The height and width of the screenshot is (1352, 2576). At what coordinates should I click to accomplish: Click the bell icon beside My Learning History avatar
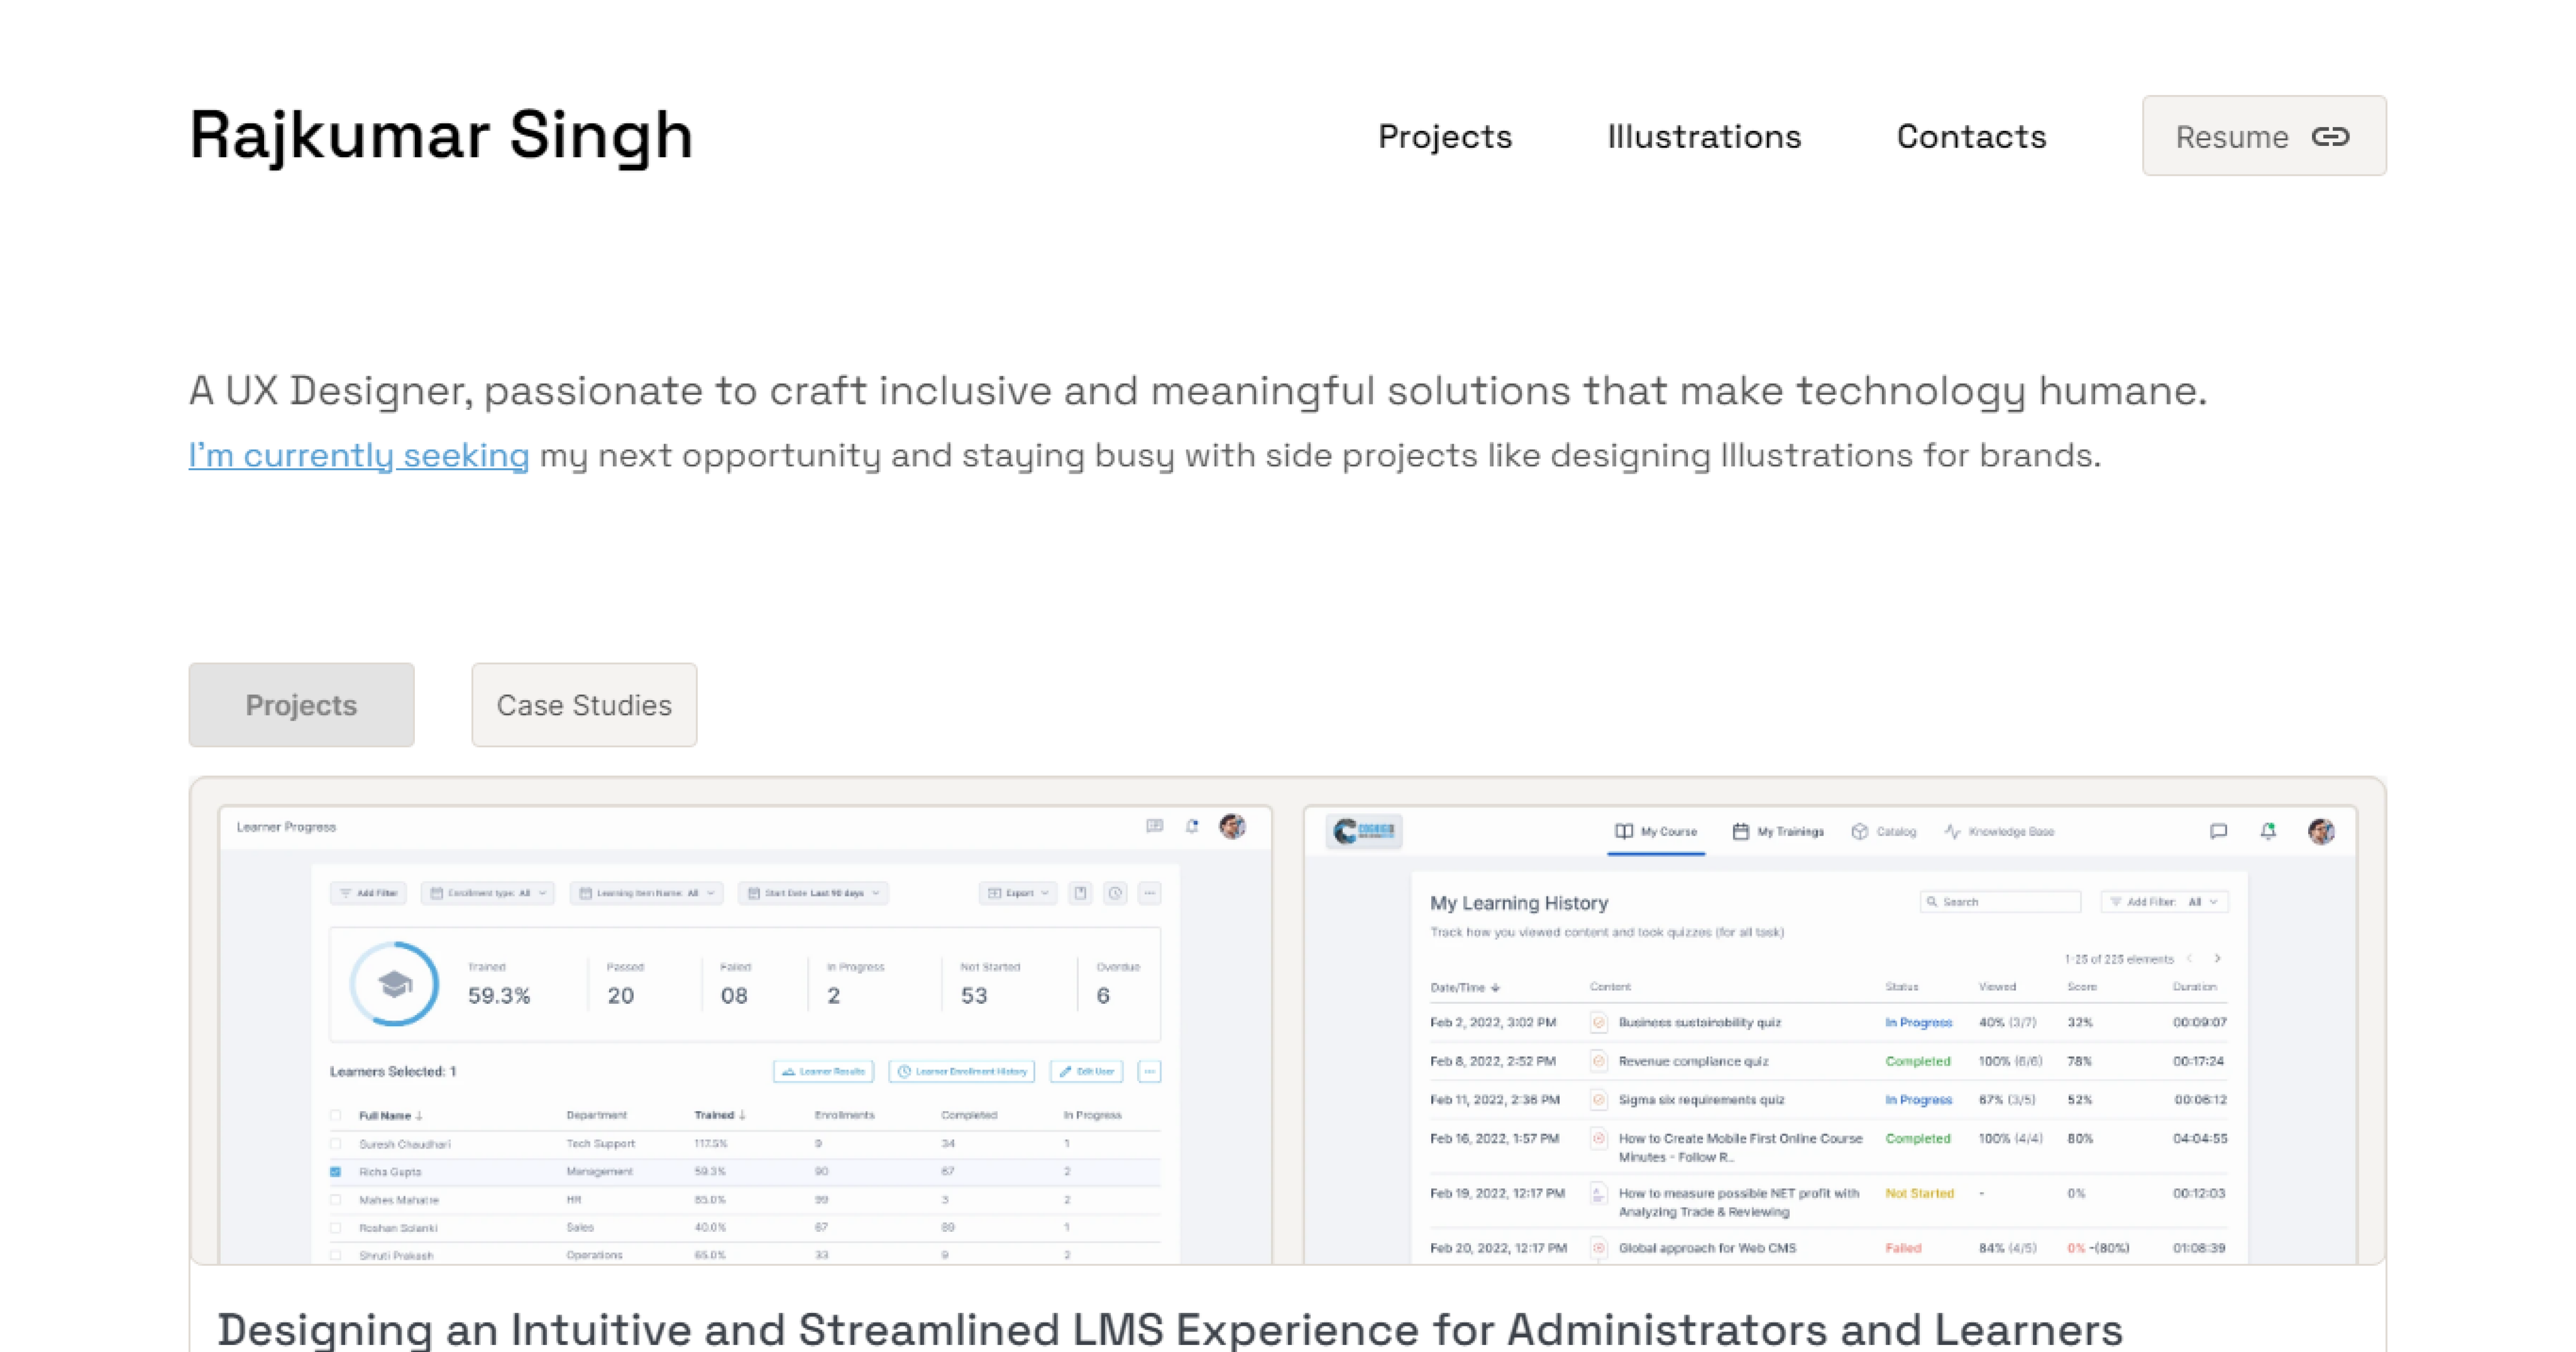coord(2268,831)
